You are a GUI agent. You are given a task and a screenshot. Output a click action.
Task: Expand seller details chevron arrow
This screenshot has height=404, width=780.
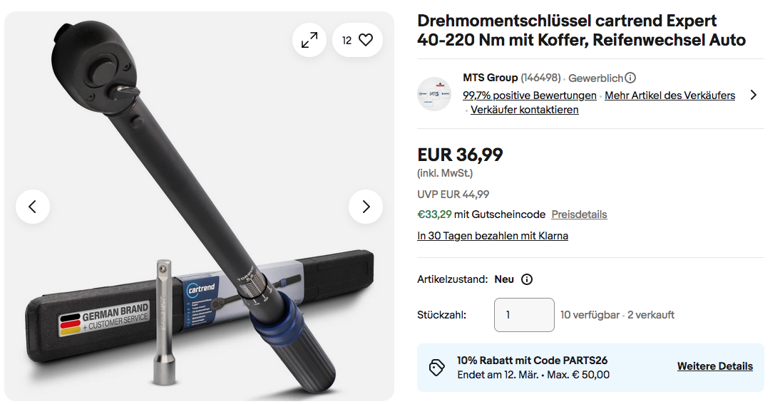click(x=754, y=95)
